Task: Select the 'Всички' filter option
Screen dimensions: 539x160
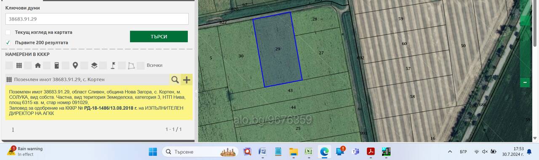Action: 155,65
